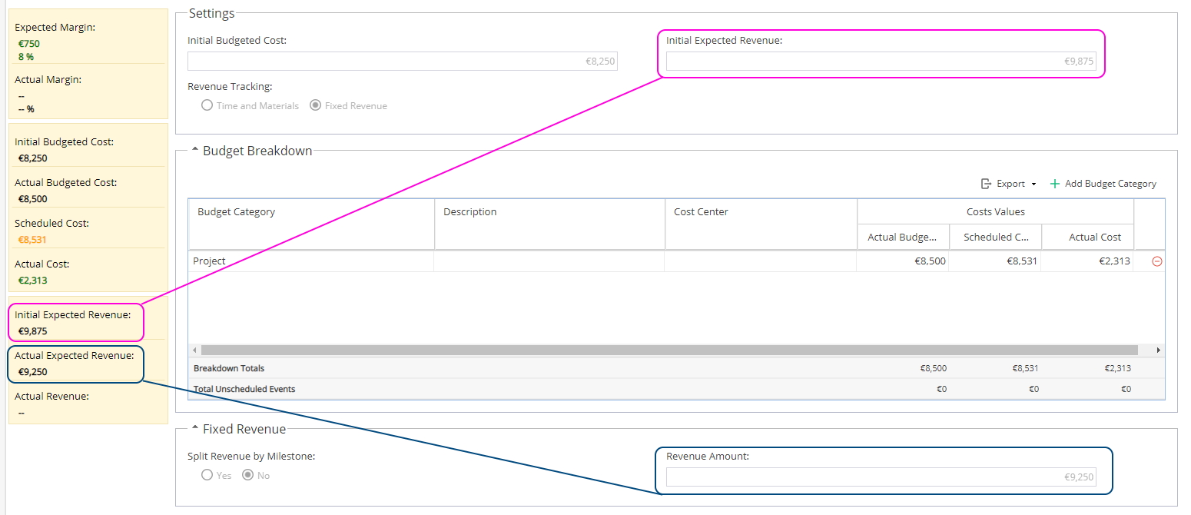Click the €8,500 cell in the Project row
This screenshot has height=515, width=1191.
(x=903, y=261)
